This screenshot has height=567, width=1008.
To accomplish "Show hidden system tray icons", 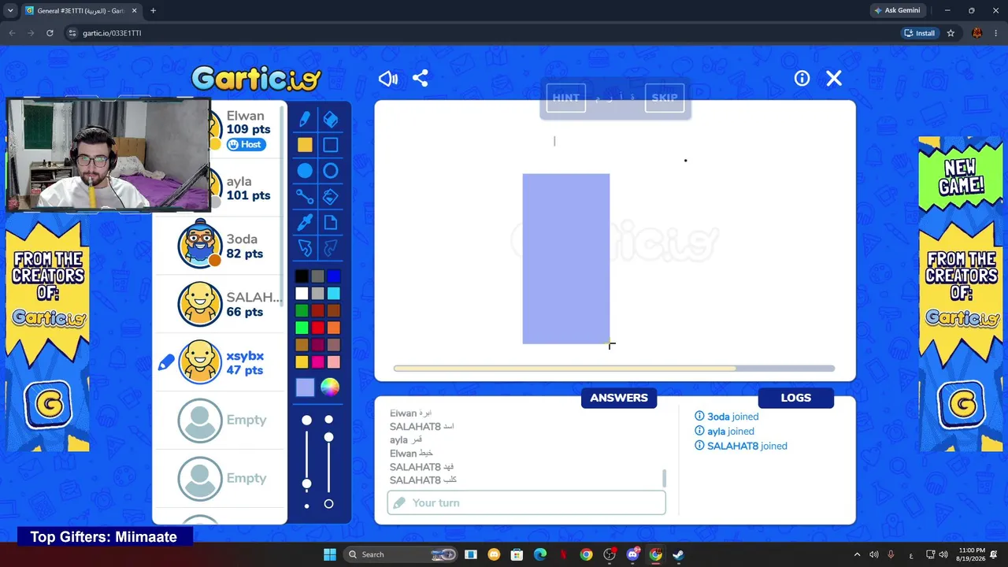I will [x=858, y=554].
